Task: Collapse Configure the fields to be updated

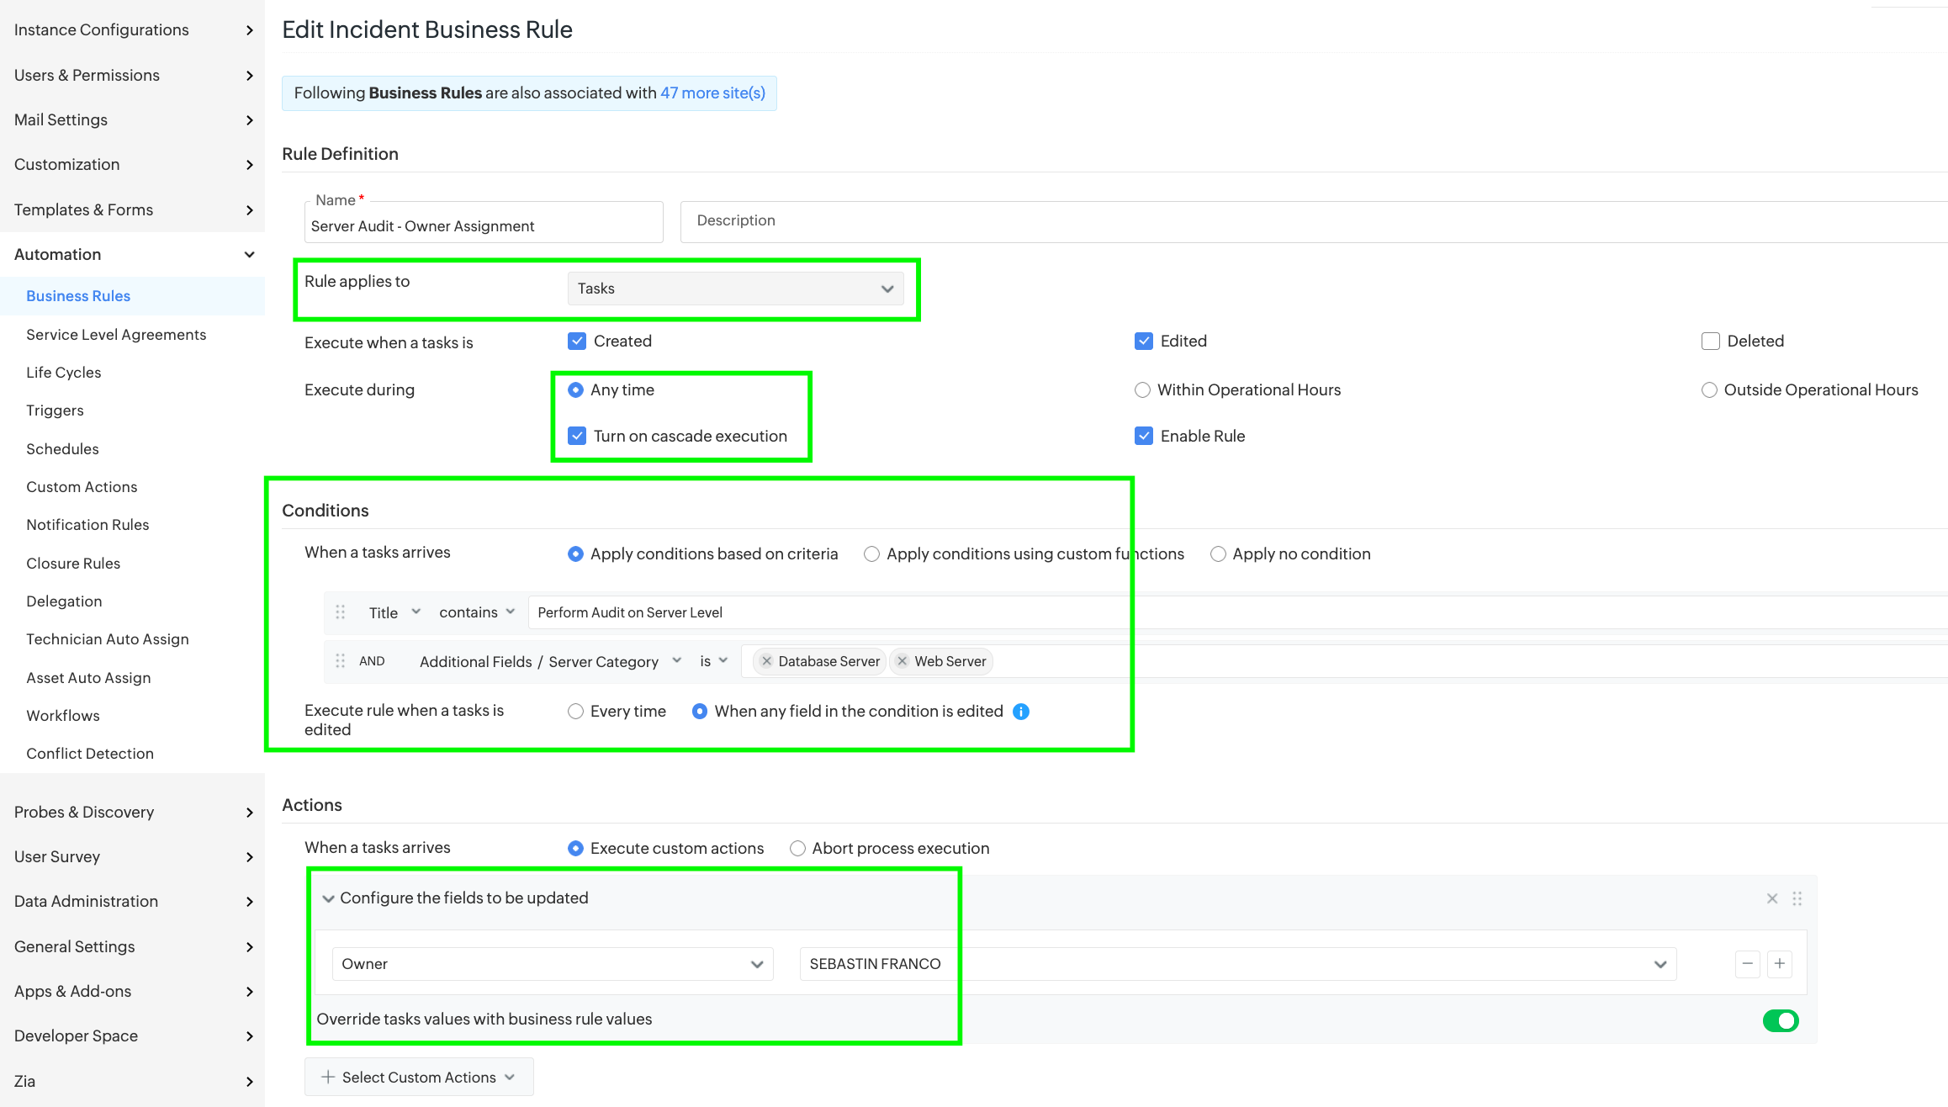Action: point(328,898)
